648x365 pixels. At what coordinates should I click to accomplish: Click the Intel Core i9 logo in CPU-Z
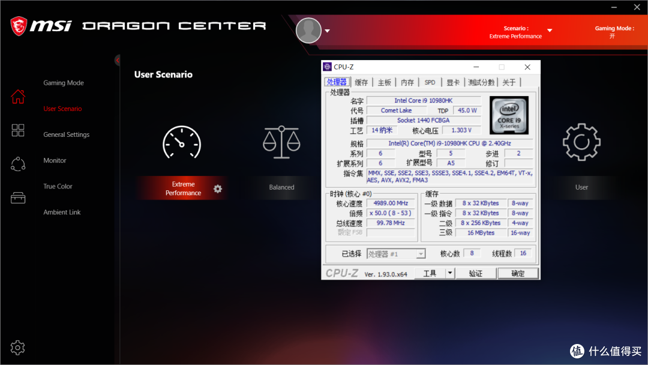(509, 115)
